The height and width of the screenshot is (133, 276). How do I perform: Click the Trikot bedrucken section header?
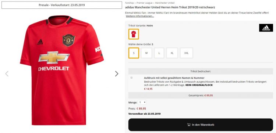point(201,71)
